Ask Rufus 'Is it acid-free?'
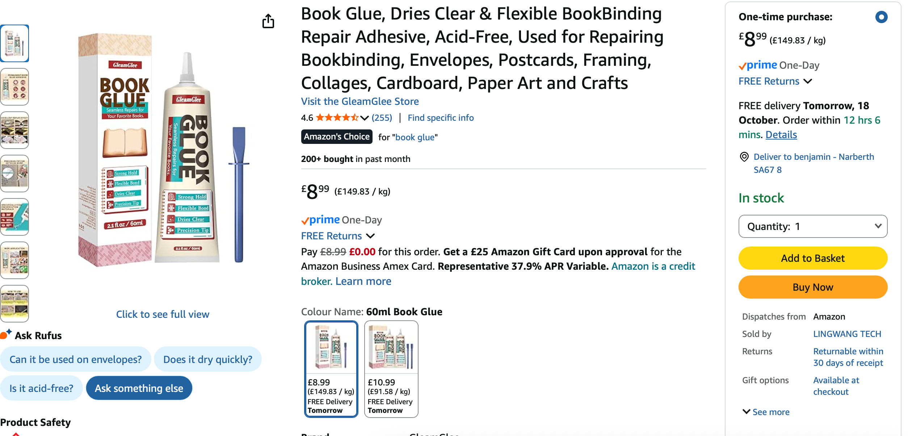 tap(41, 388)
